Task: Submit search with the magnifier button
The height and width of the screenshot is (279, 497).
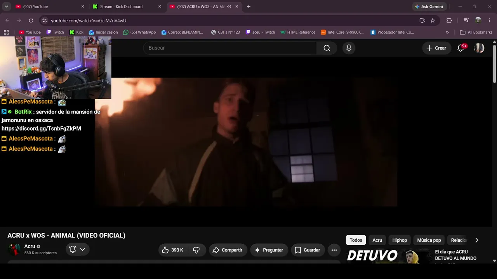Action: pyautogui.click(x=327, y=48)
